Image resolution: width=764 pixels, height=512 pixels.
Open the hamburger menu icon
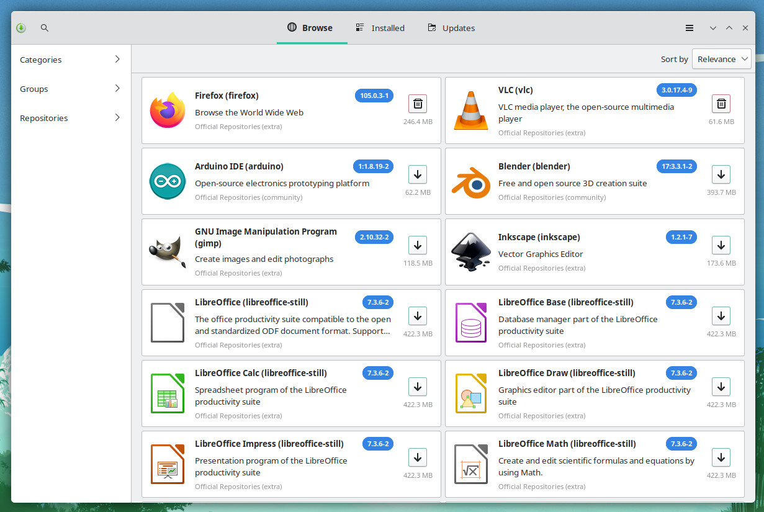coord(690,28)
